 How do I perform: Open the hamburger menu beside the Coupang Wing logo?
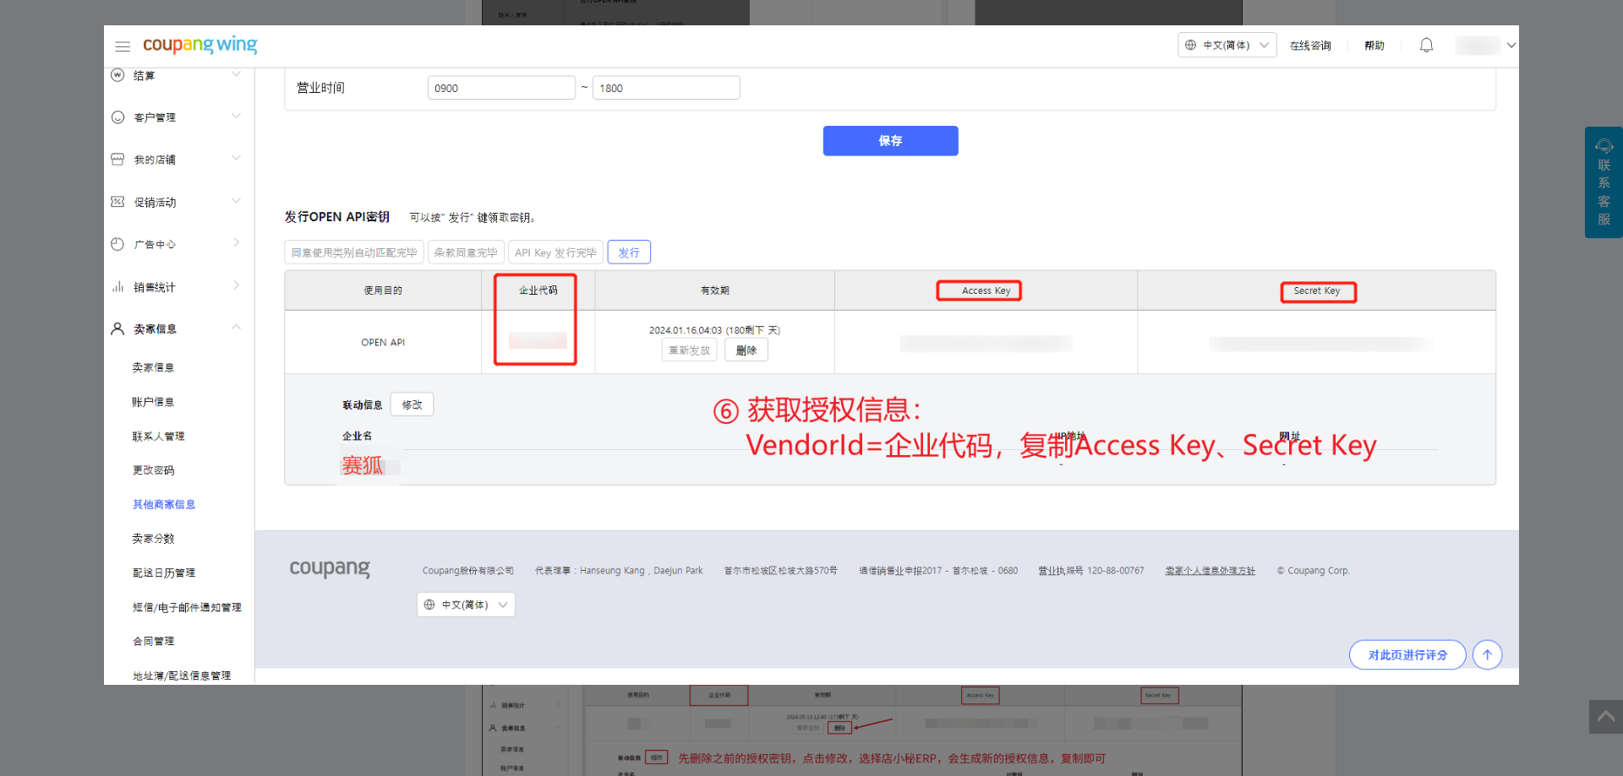tap(123, 46)
